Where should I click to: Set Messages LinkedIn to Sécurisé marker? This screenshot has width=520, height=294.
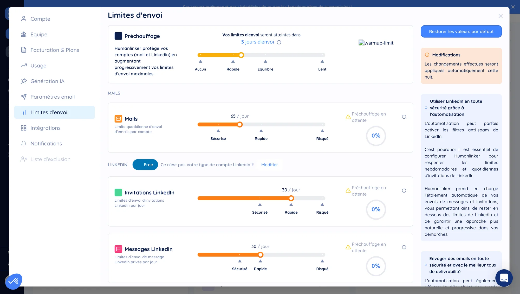click(240, 261)
